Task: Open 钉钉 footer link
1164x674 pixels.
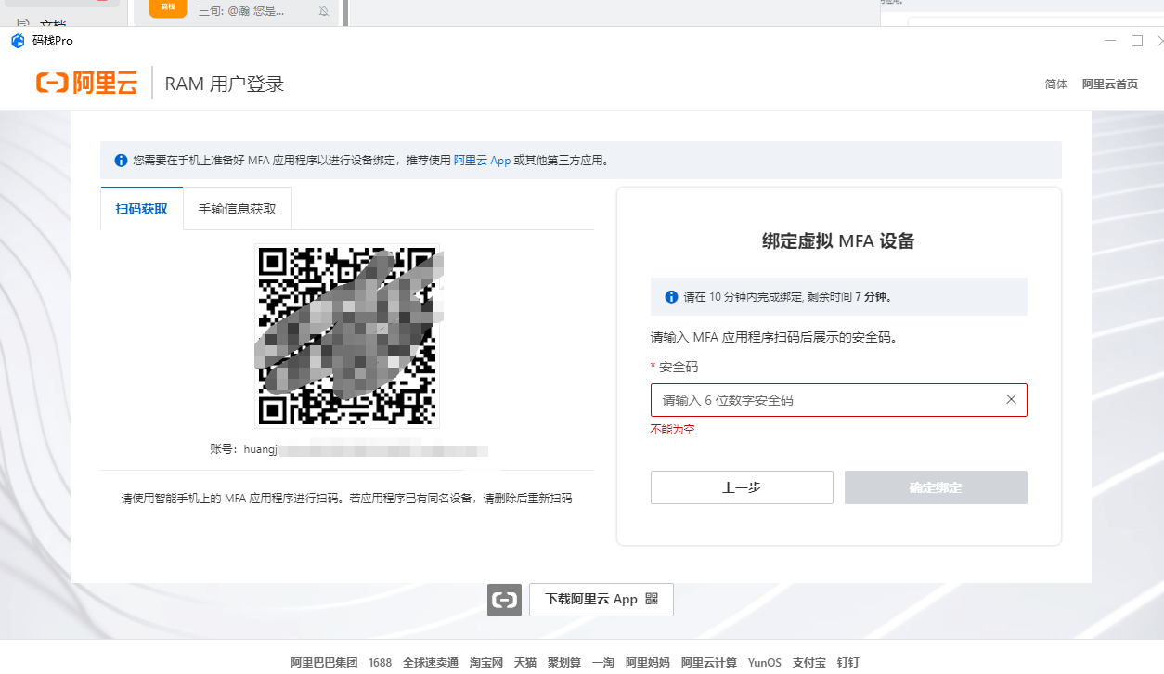Action: pos(848,662)
